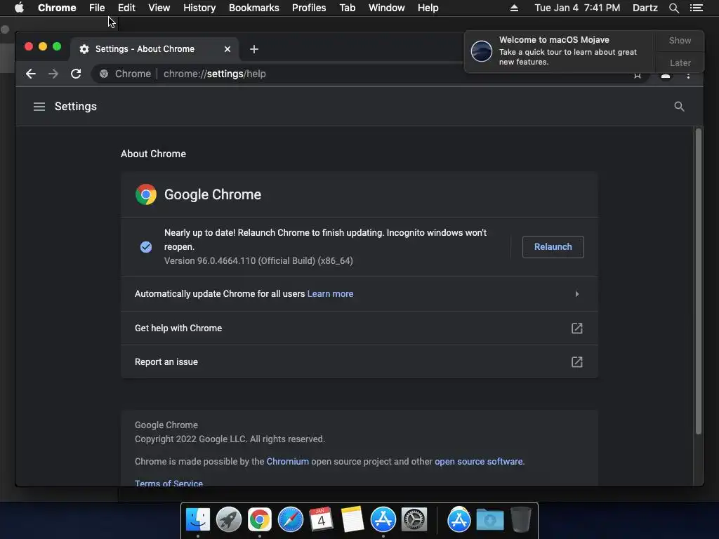This screenshot has height=539, width=719.
Task: Open the Window menu
Action: pyautogui.click(x=387, y=8)
